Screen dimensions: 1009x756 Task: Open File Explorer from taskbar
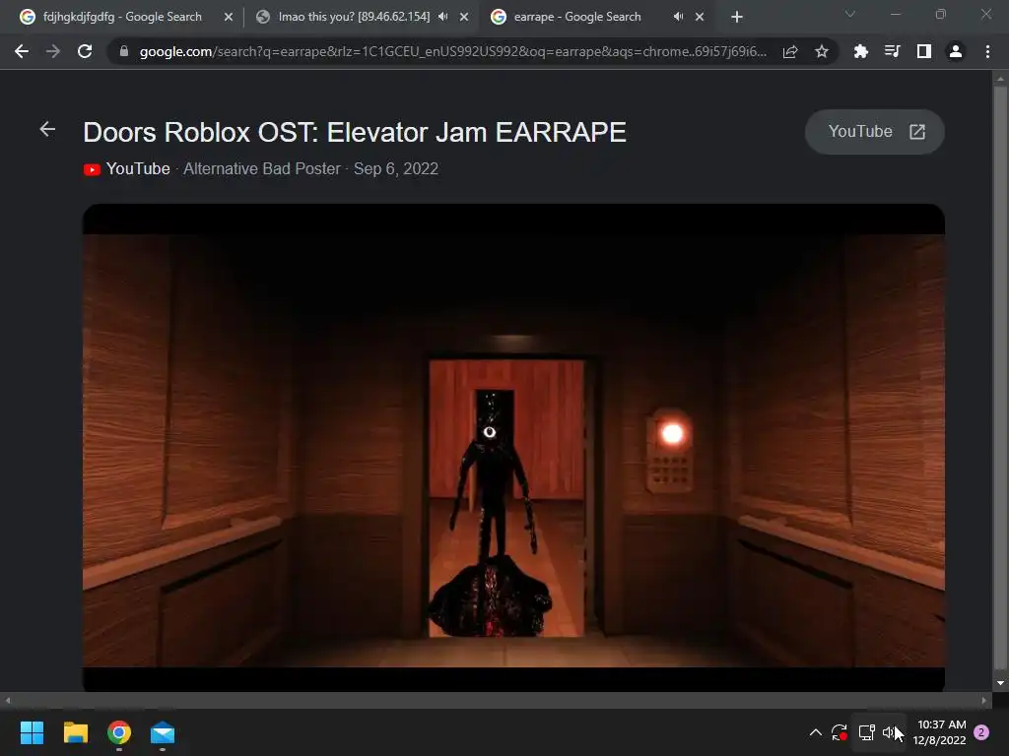coord(75,732)
